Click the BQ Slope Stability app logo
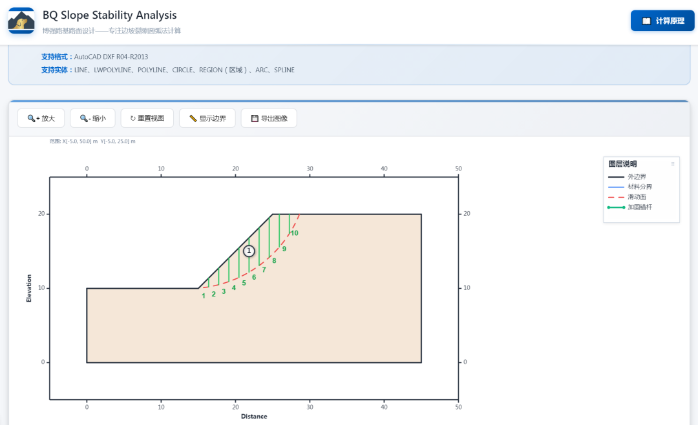The image size is (698, 425). click(21, 21)
